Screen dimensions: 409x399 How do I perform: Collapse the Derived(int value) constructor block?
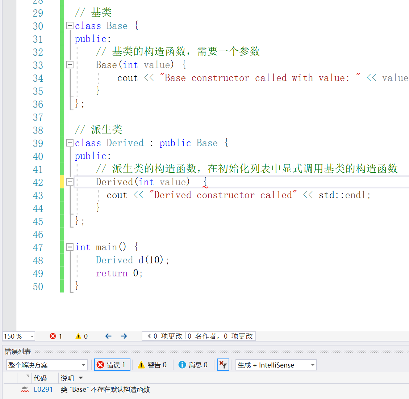click(70, 182)
